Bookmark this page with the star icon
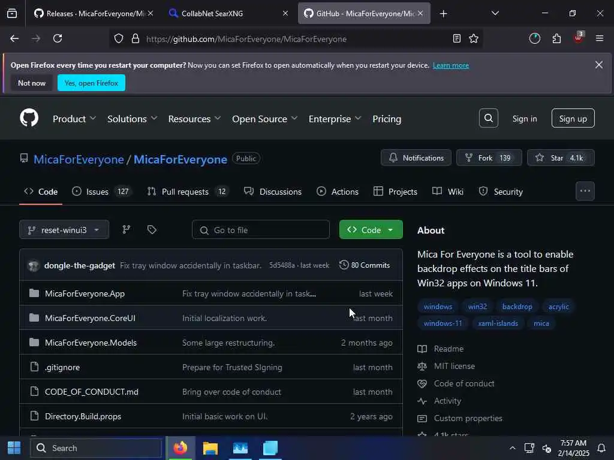614x460 pixels. [474, 38]
